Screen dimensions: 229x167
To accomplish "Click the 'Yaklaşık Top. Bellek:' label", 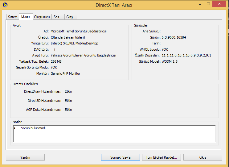I will click(34, 61).
